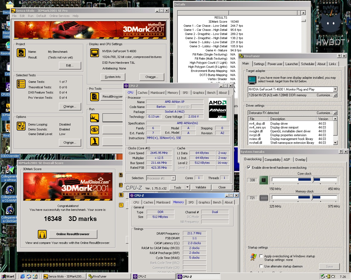Click the Core clock value field 338
Image resolution: width=351 pixels, height=280 pixels.
coord(252,180)
